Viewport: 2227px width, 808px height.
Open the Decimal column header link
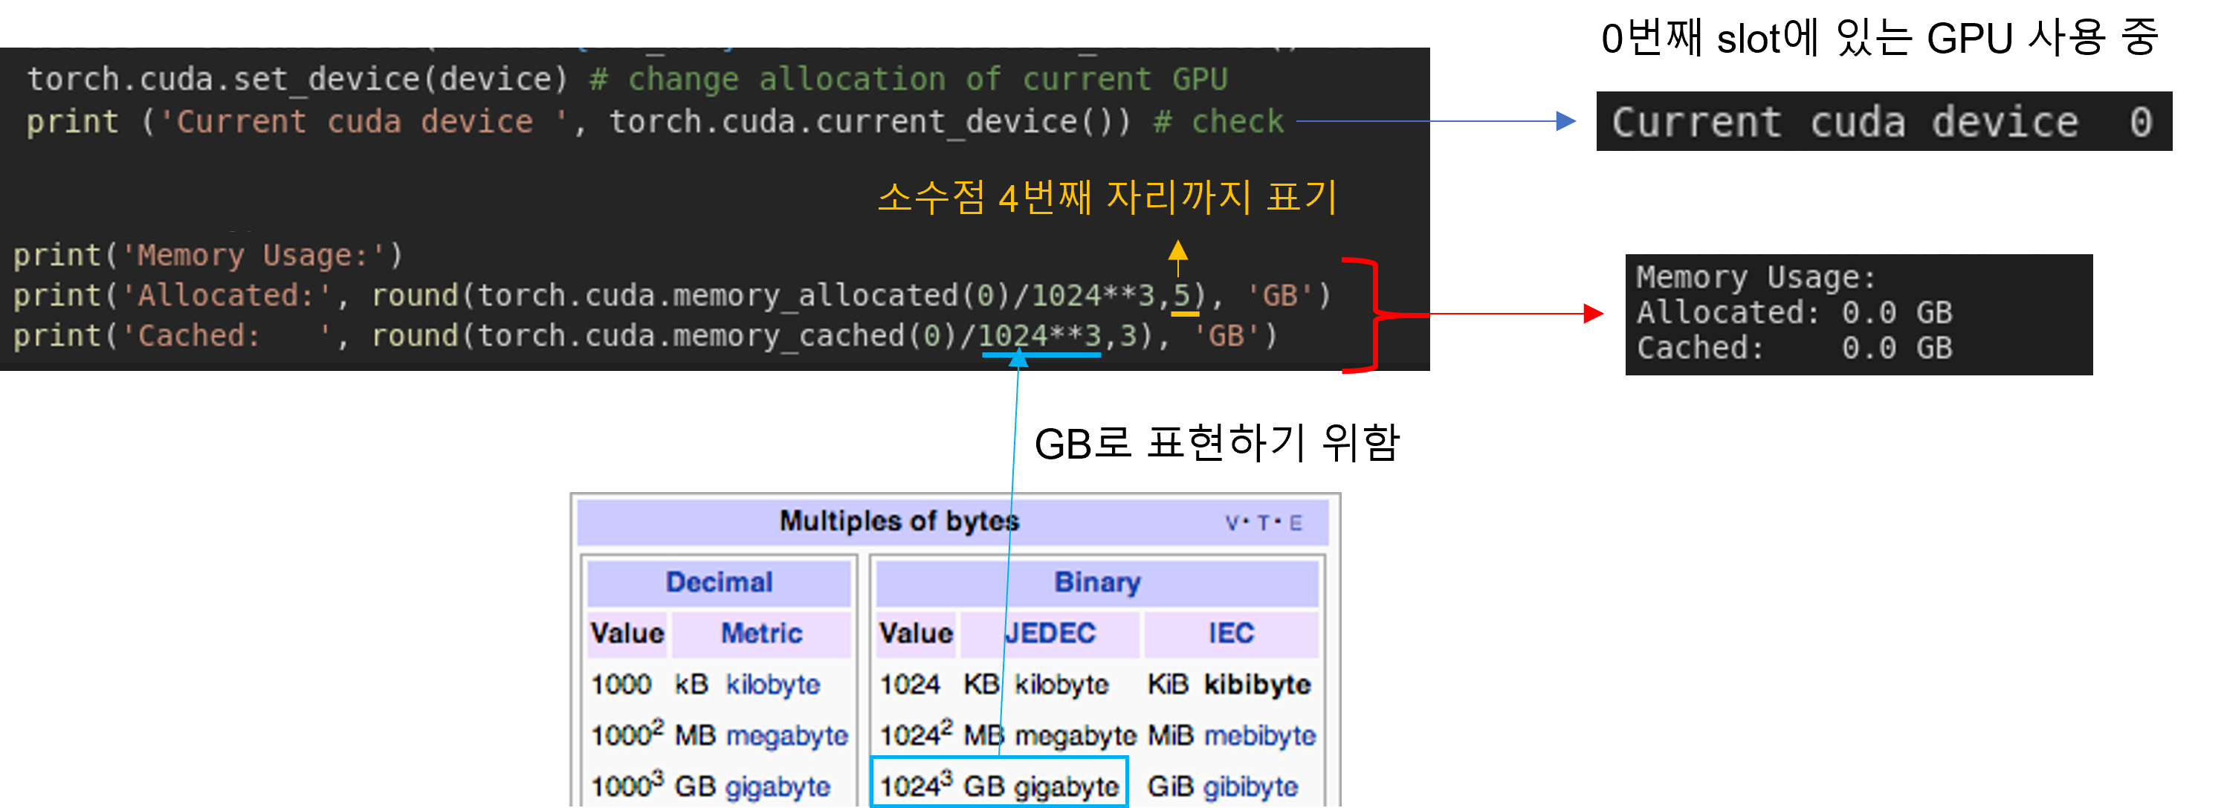point(718,581)
